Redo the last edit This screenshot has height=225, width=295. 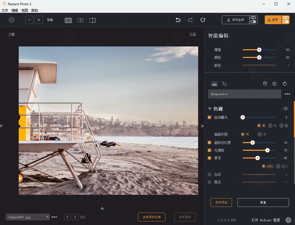tap(190, 20)
